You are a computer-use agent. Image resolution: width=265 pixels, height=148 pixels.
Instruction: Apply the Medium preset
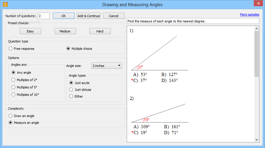(65, 31)
